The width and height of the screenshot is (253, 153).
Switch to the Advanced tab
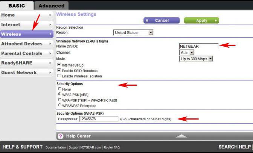52,6
